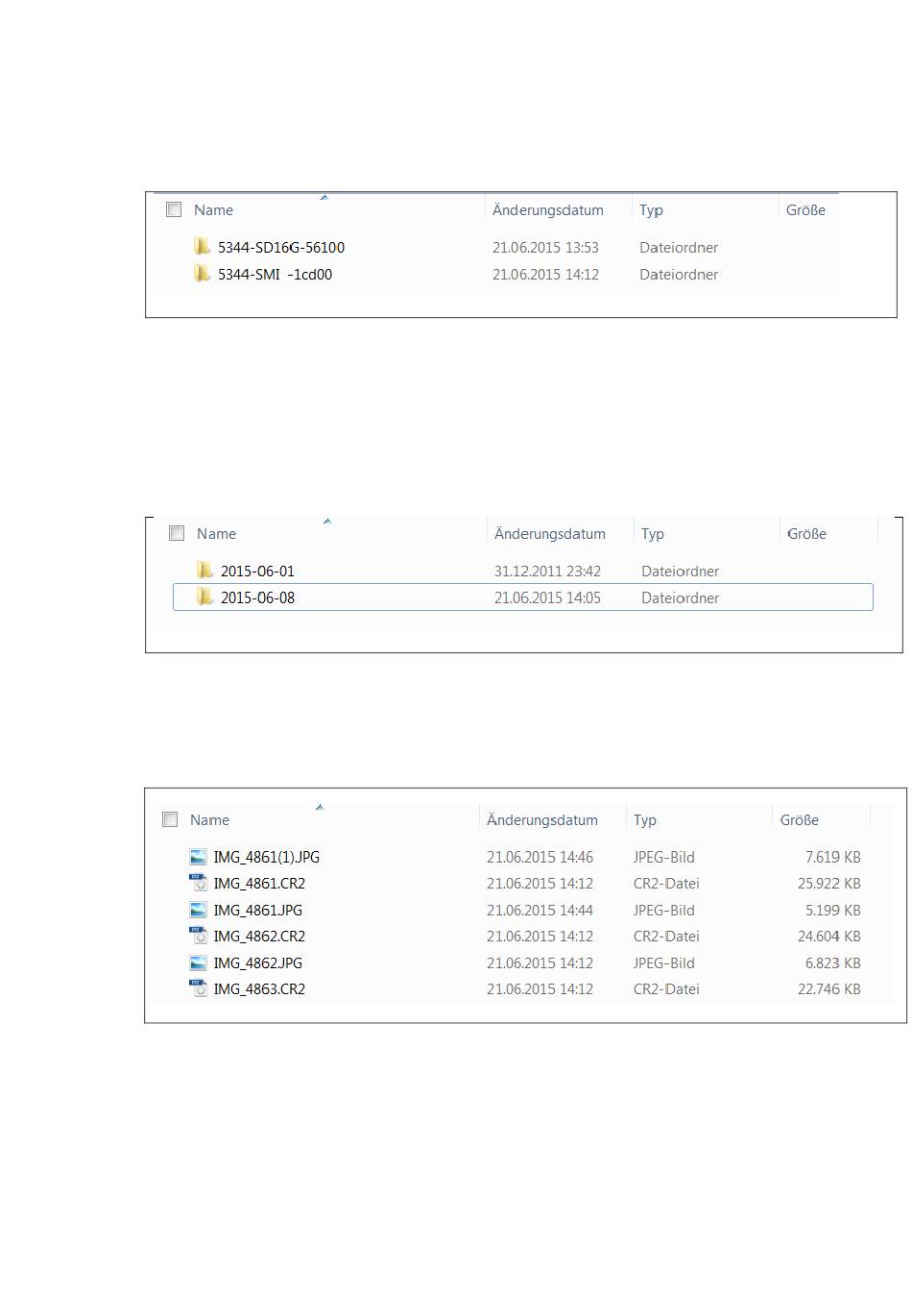
Task: Select the folder name 2015-06-01
Action: [x=257, y=572]
